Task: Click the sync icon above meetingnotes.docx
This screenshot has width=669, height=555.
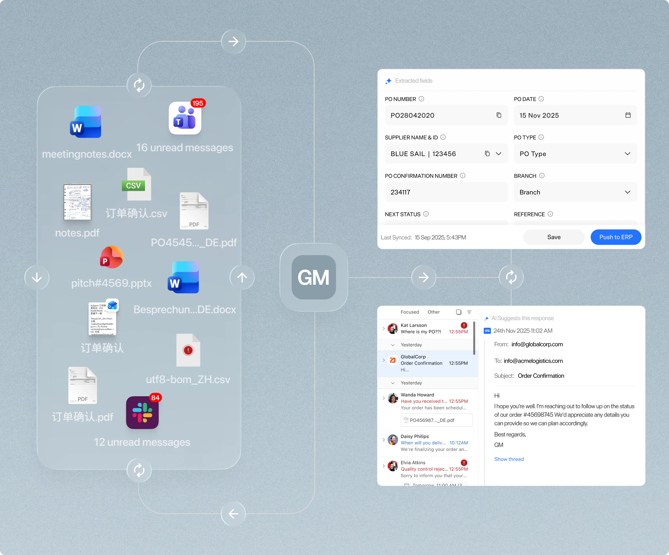Action: click(139, 85)
